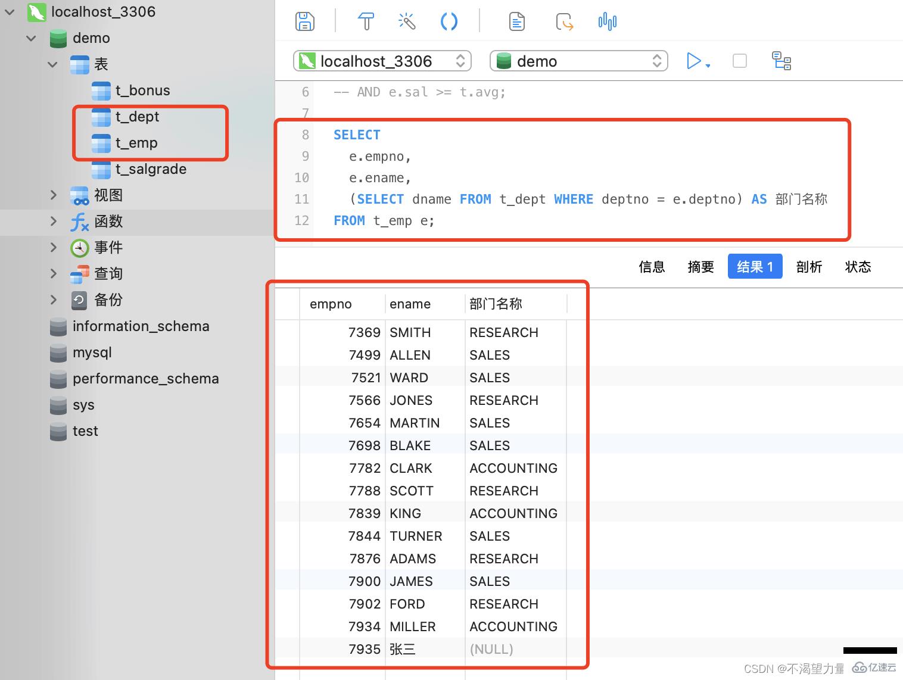Save the current SQL query
Screen dimensions: 903x680
click(304, 21)
